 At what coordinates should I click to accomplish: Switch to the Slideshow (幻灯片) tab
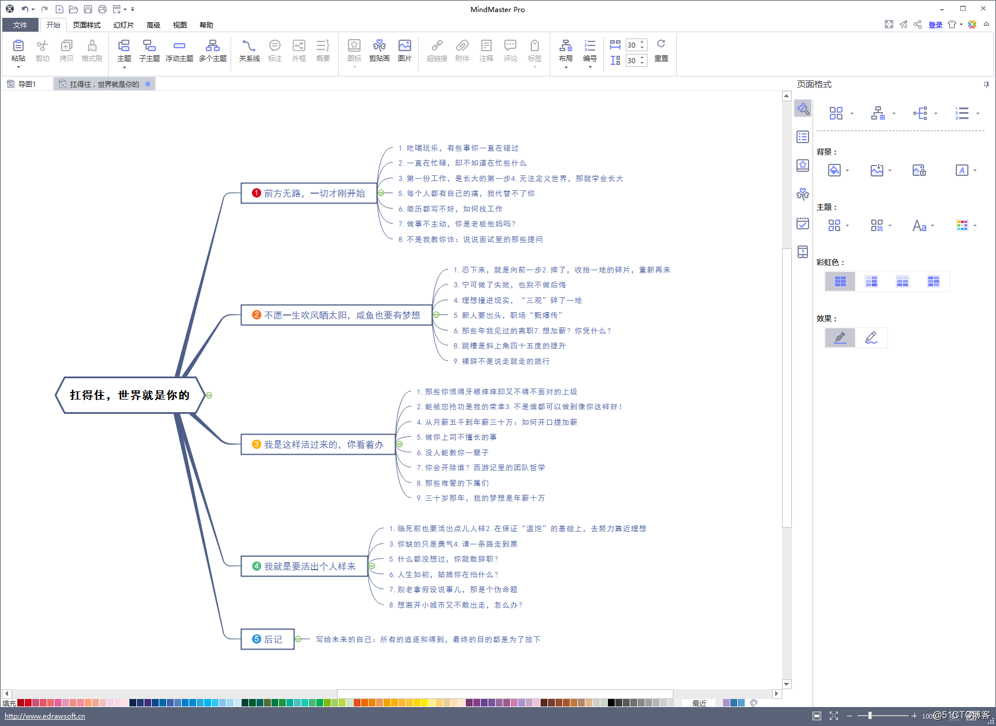124,25
